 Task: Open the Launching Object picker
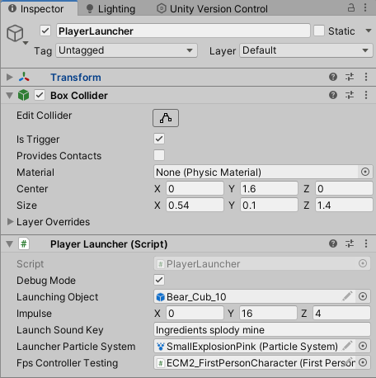[363, 296]
